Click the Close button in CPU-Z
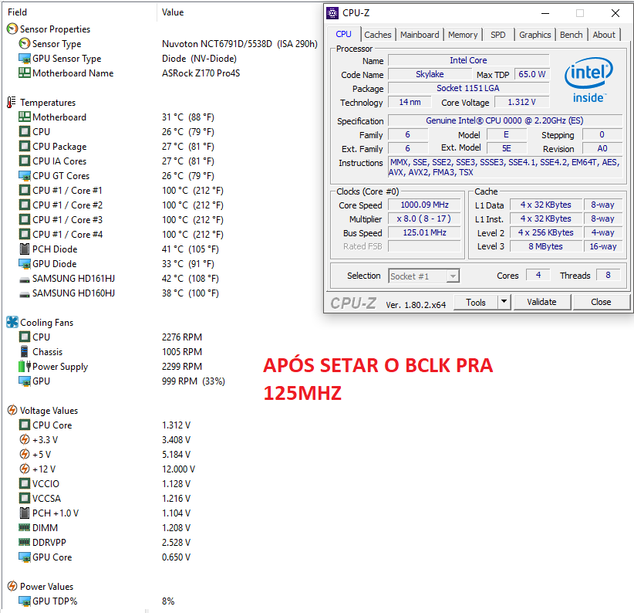This screenshot has width=634, height=613. point(601,302)
